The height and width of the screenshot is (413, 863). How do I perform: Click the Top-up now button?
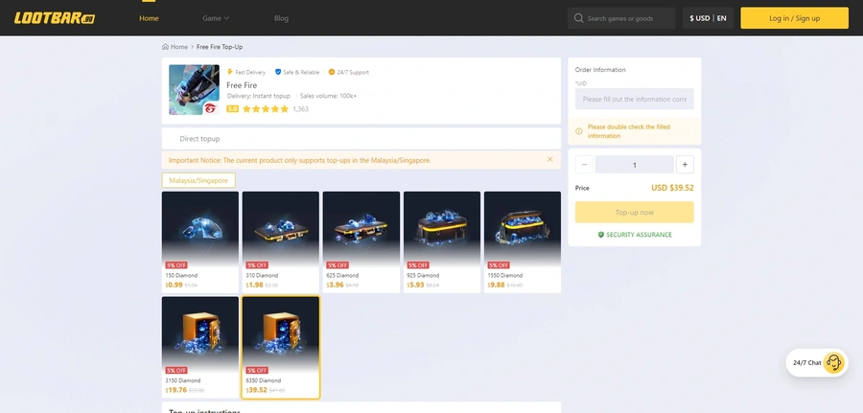click(x=634, y=212)
